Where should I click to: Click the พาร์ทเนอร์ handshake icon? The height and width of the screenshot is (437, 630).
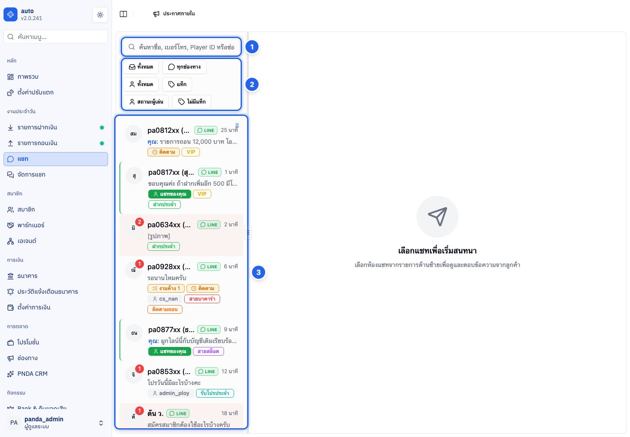pos(10,225)
